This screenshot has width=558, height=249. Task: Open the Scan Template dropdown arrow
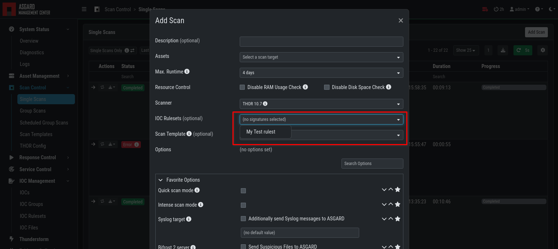398,135
